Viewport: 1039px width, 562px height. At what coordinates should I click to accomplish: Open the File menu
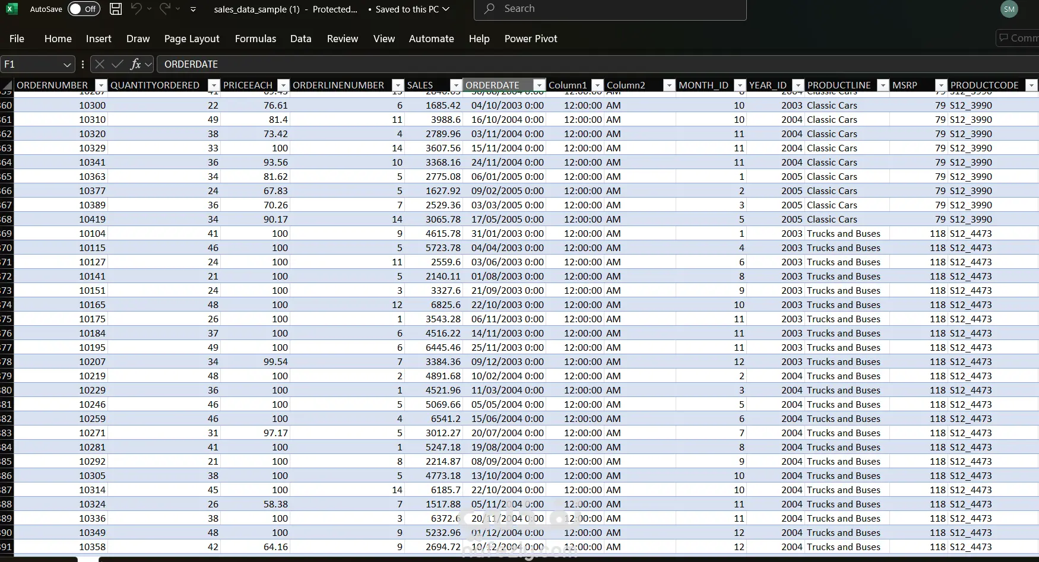pos(17,39)
